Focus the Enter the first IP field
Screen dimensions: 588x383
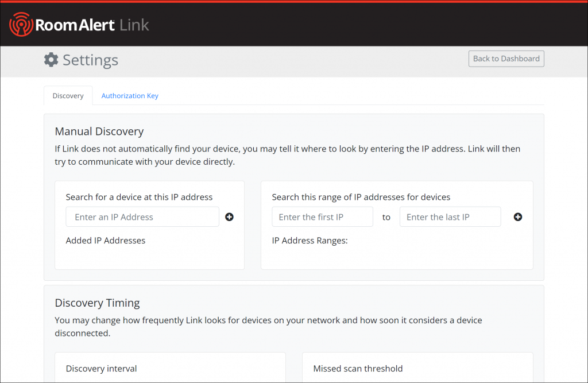(x=322, y=216)
